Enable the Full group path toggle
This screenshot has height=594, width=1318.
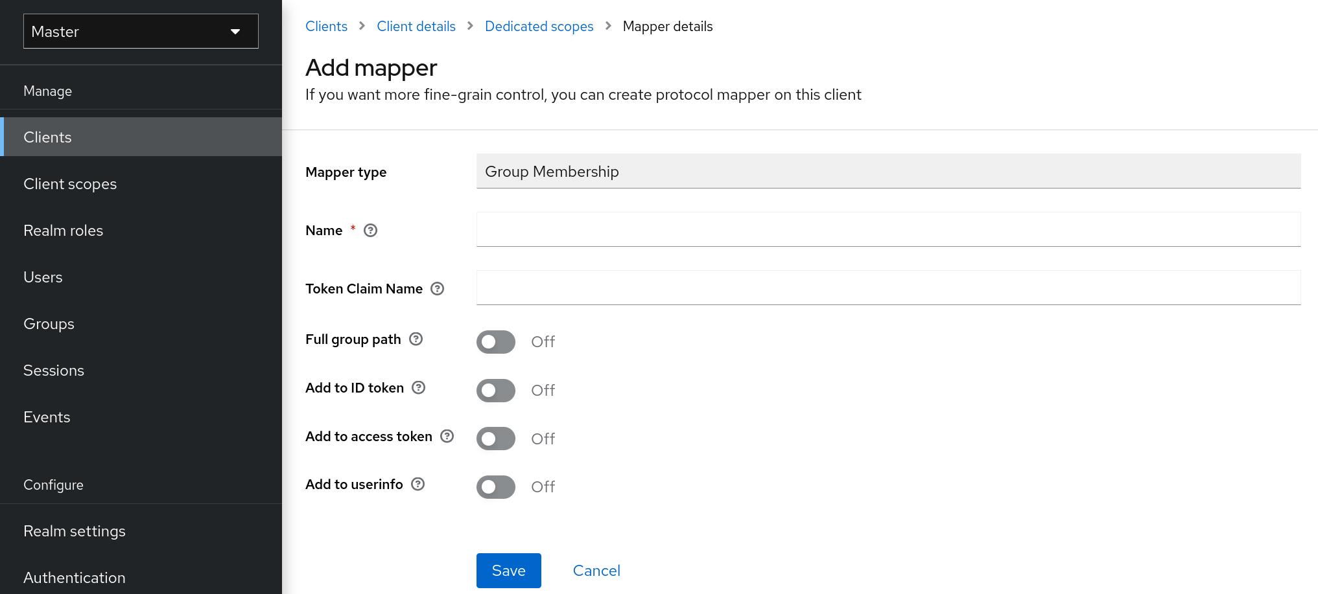tap(495, 341)
